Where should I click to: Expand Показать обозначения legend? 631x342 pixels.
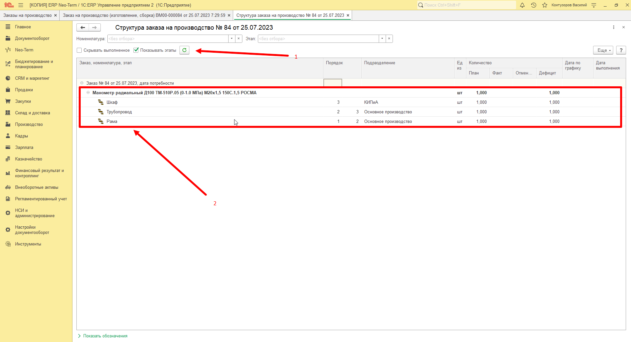(x=103, y=336)
